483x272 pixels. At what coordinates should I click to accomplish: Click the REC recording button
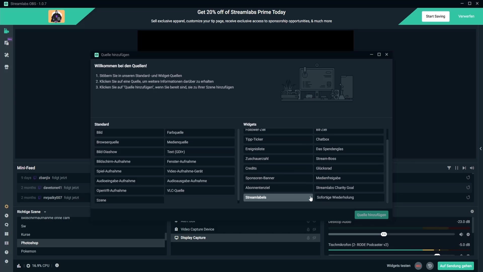(418, 266)
